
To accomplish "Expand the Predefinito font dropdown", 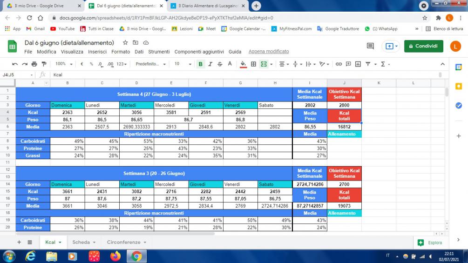I will (x=150, y=64).
